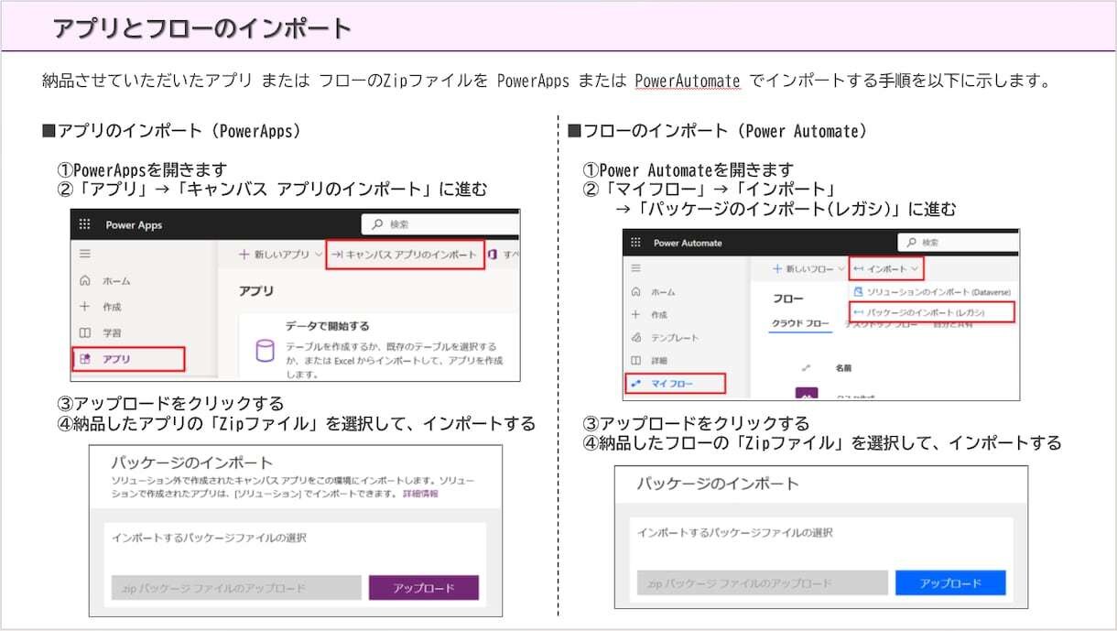Click the database cylinder icon in データで開始する
This screenshot has height=631, width=1117.
pos(265,351)
